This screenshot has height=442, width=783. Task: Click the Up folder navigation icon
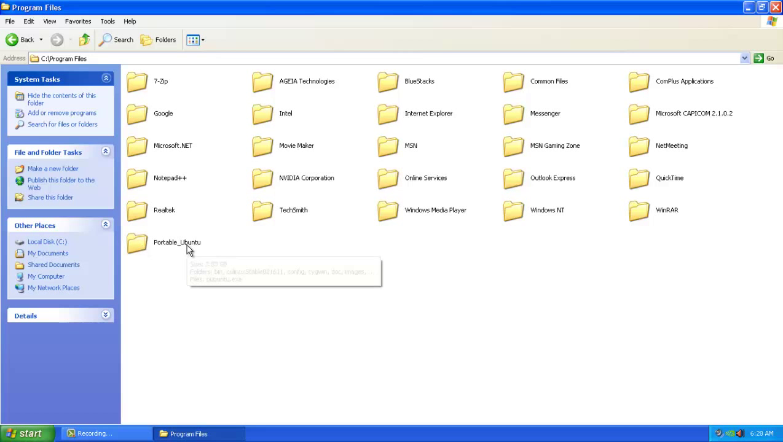point(84,39)
